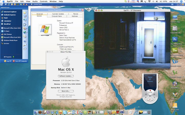Click the Spotlight search icon
This screenshot has height=115, width=185.
coord(181,2)
